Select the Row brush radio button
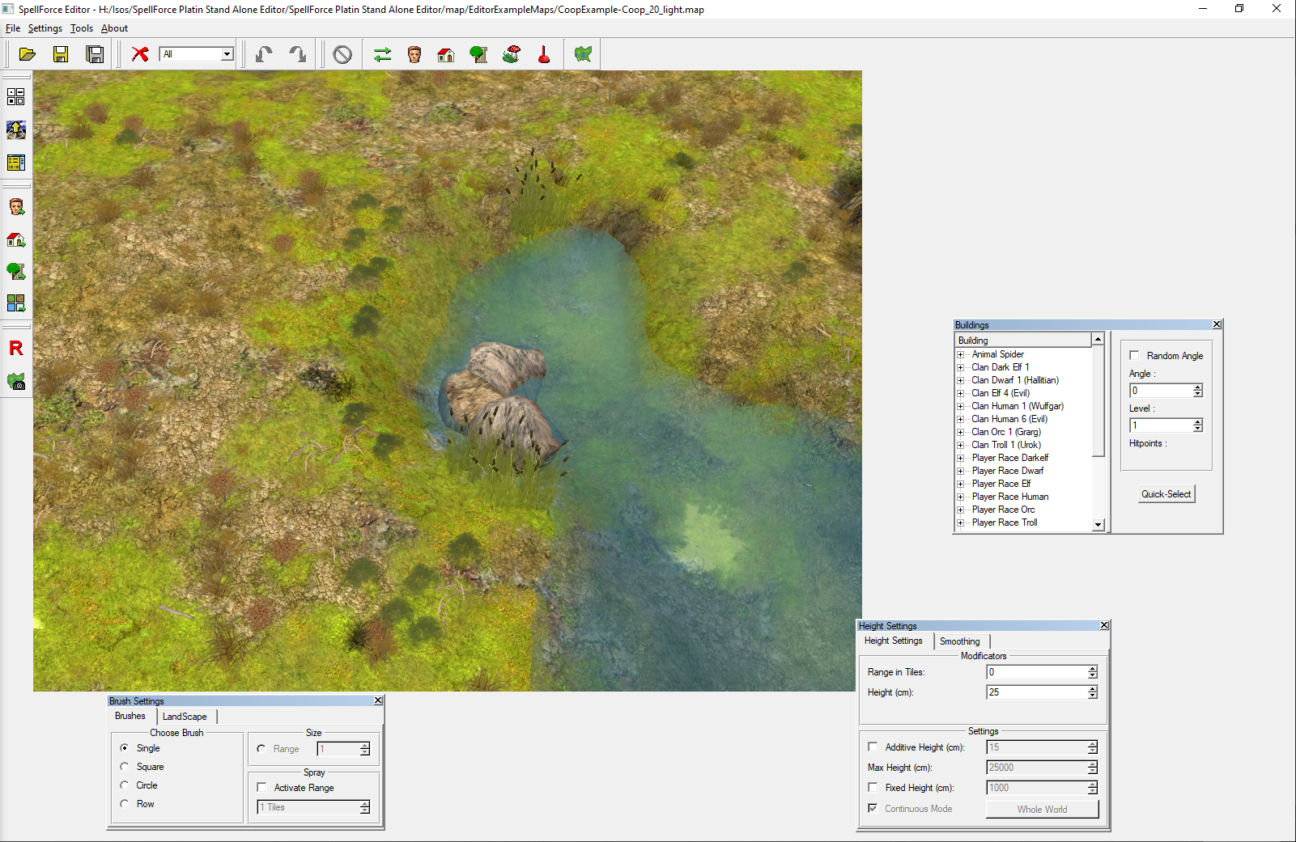Viewport: 1296px width, 842px height. coord(125,804)
